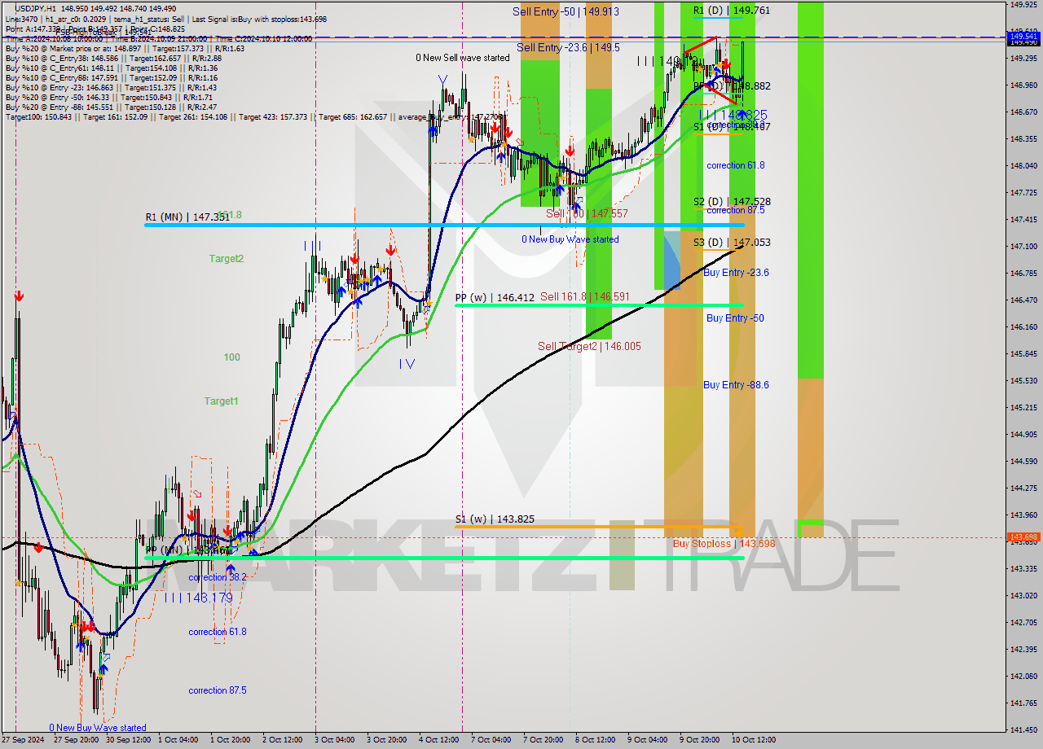This screenshot has width=1043, height=749.
Task: Click the 'Buy Entry -23.6' label
Action: point(737,273)
